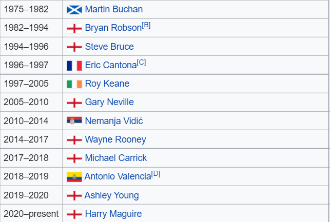This screenshot has width=330, height=222.
Task: Open the Ashley Young link
Action: click(111, 195)
